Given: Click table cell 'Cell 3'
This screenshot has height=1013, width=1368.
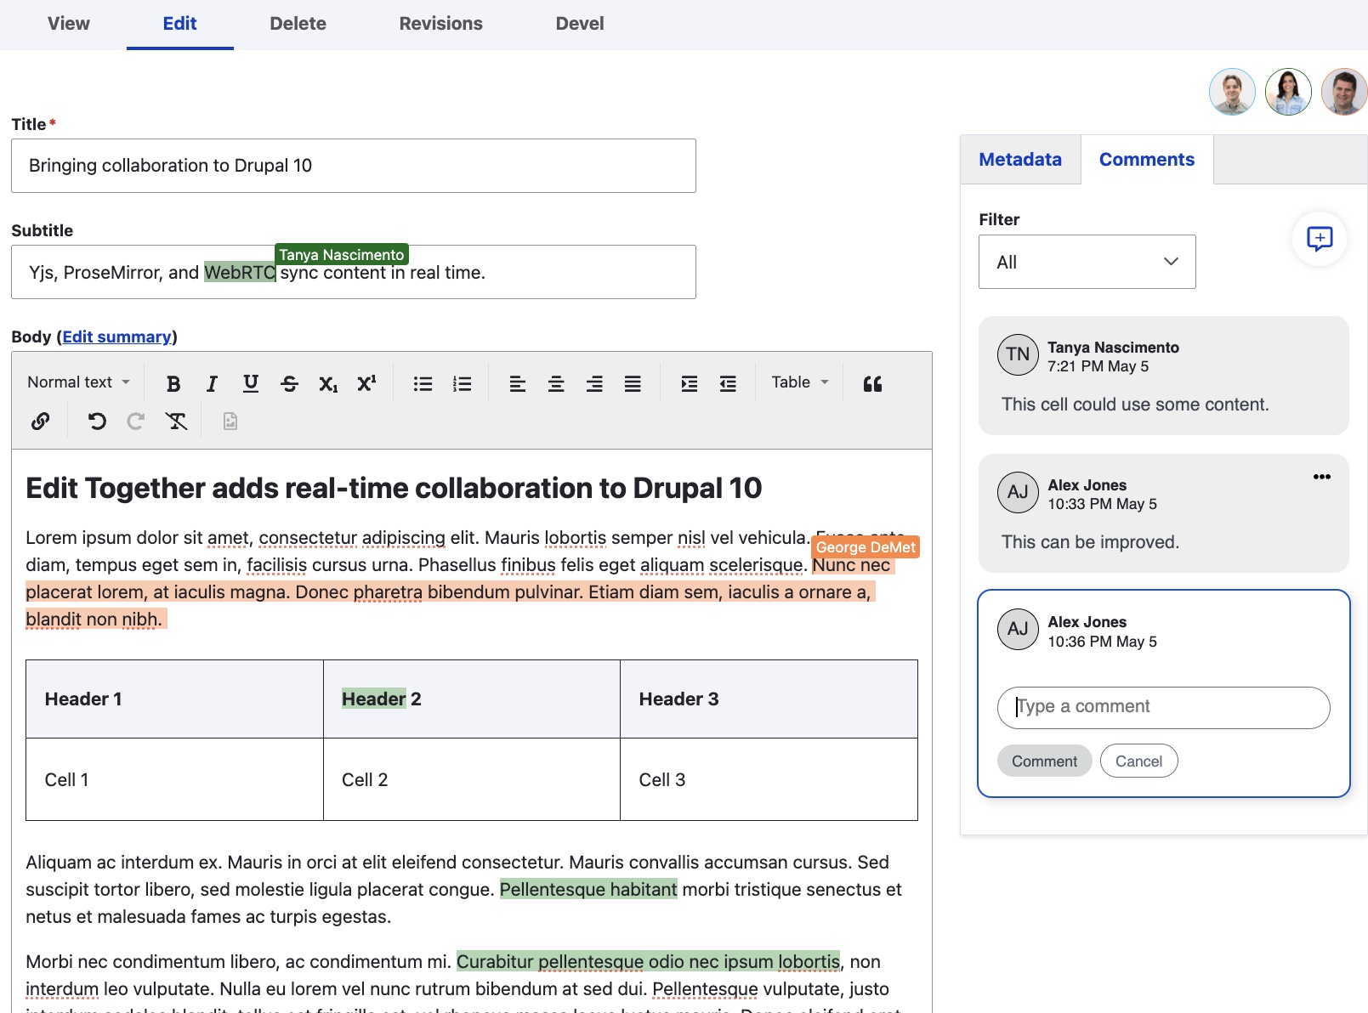Looking at the screenshot, I should pyautogui.click(x=769, y=779).
